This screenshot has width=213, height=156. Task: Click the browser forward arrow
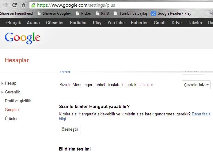(6, 5)
